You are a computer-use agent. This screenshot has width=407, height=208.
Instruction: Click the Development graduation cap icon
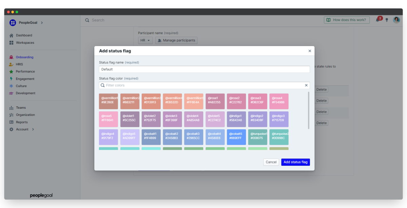[11, 93]
